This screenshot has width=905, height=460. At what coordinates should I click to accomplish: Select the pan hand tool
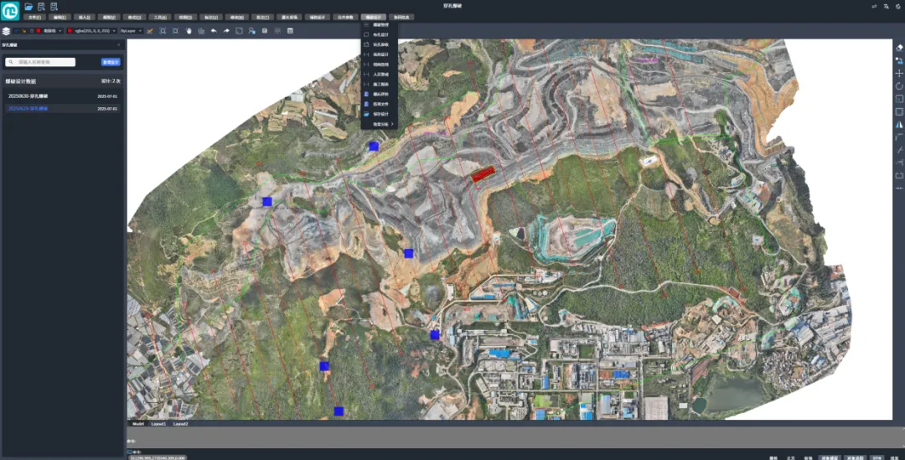pyautogui.click(x=189, y=31)
